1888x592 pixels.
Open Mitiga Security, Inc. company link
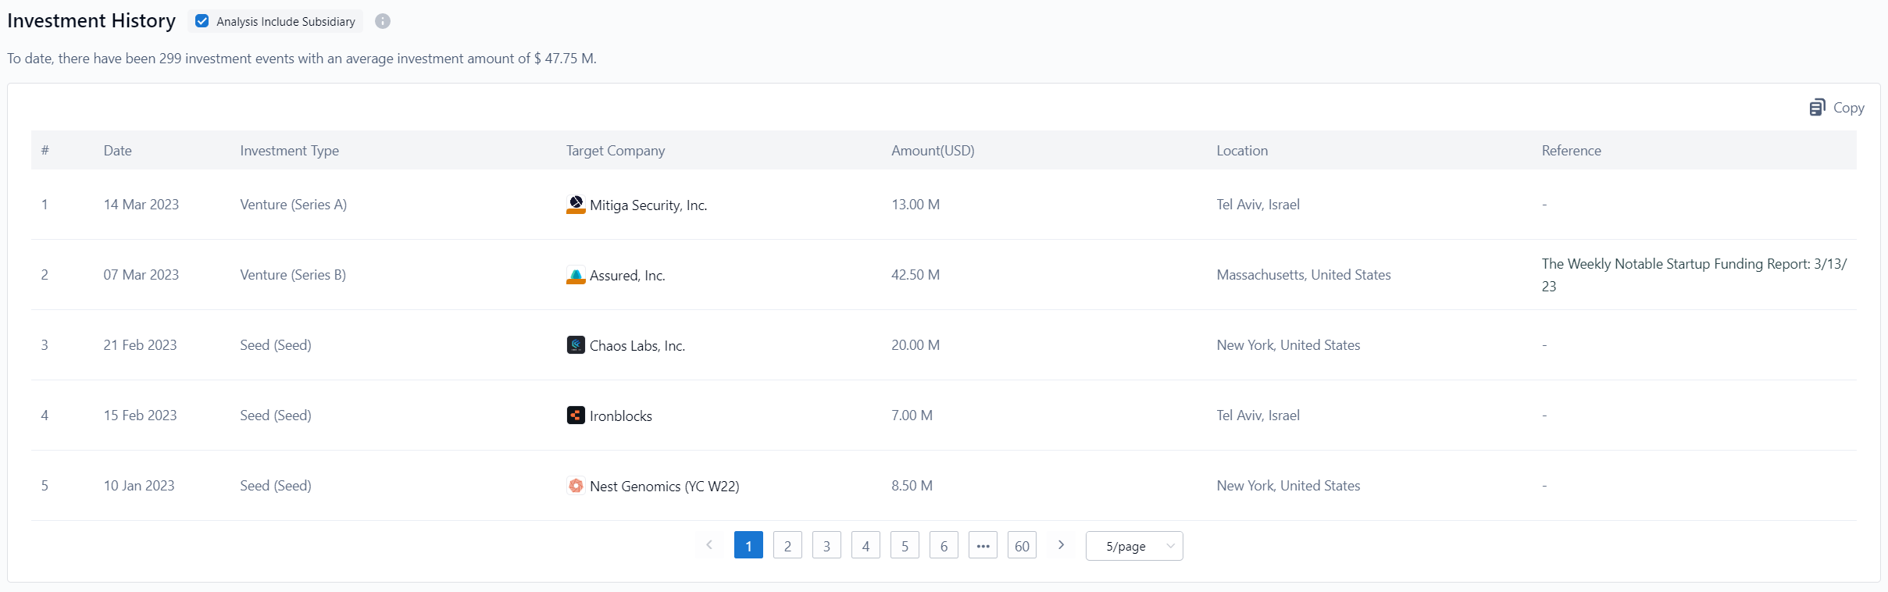[x=648, y=205]
